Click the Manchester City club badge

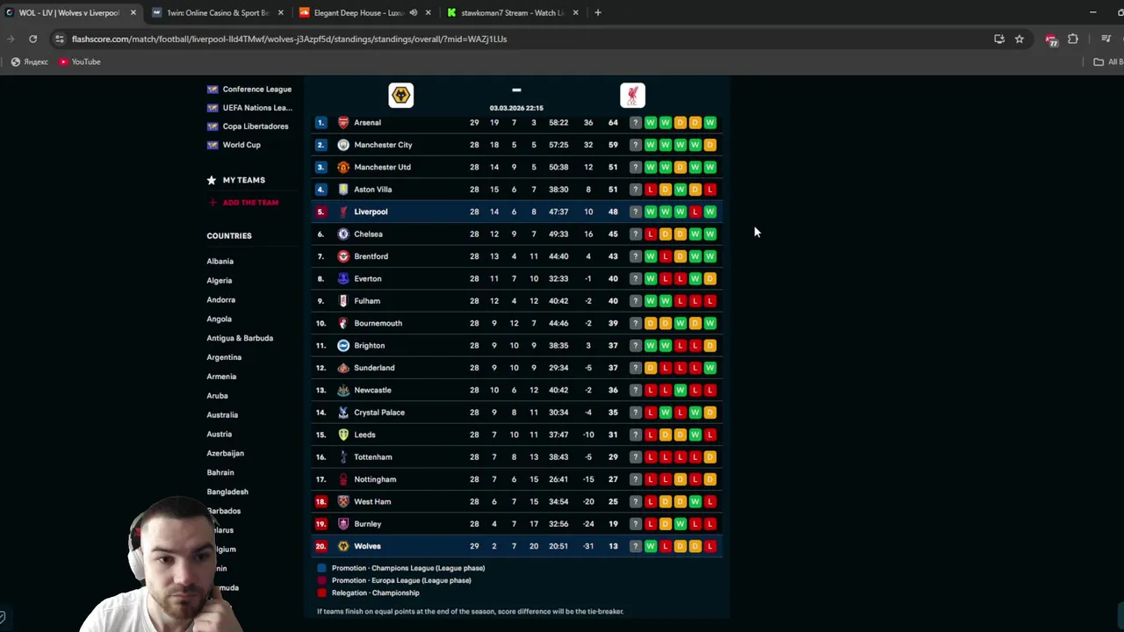(x=343, y=145)
